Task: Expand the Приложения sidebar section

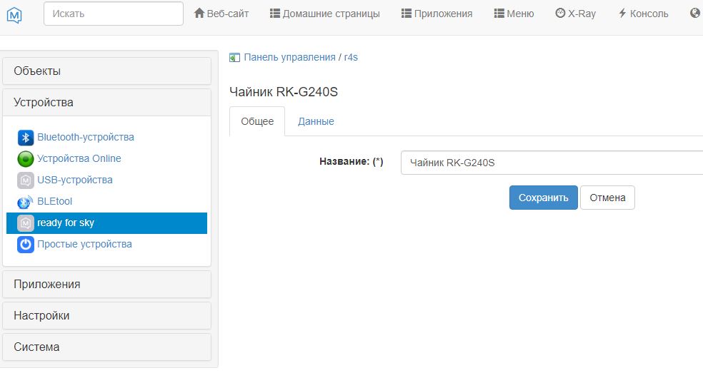Action: point(106,285)
